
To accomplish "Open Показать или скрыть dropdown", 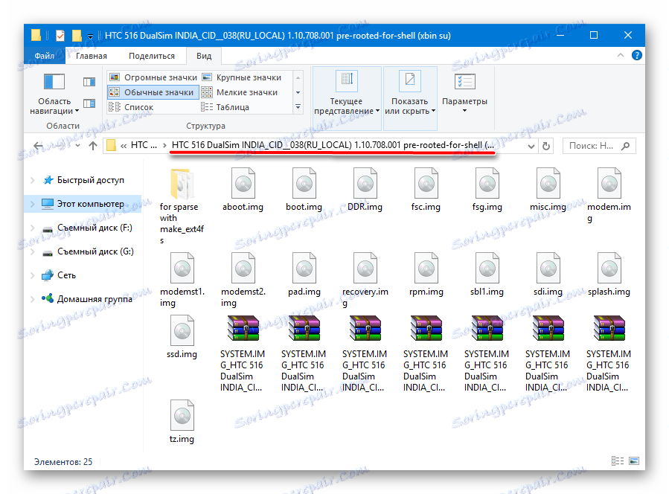I will pyautogui.click(x=410, y=97).
